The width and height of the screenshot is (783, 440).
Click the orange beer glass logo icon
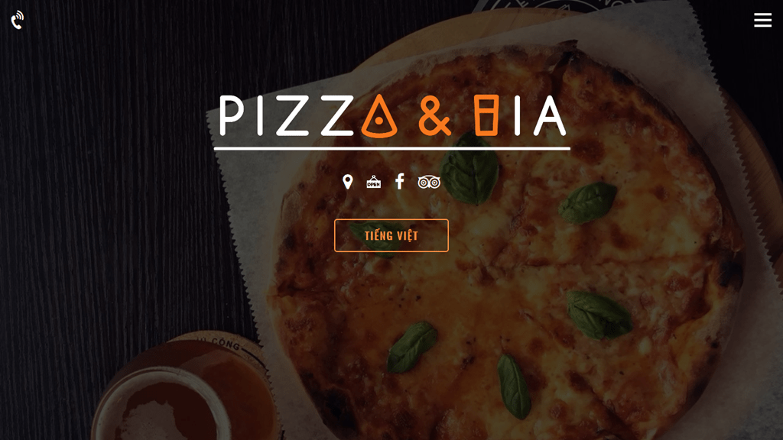click(486, 115)
